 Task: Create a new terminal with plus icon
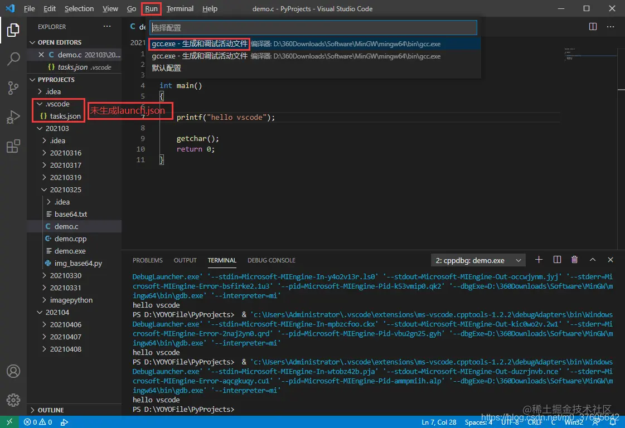(539, 260)
